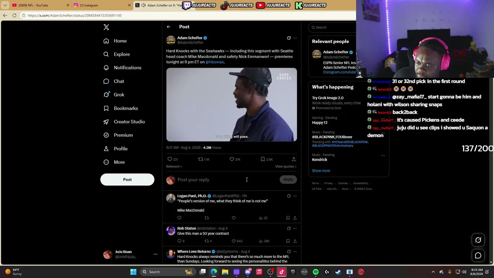Screen dimensions: 494x278
Task: Open JuJu Bean account menu dots
Action: [x=156, y=254]
